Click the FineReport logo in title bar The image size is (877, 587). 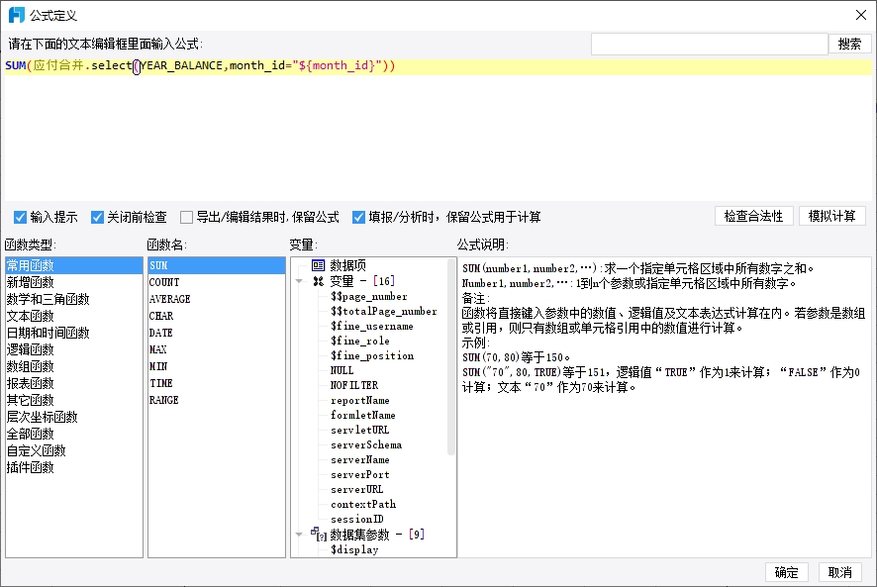coord(17,15)
